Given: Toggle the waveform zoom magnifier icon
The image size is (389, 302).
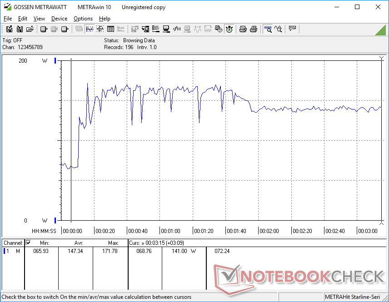Looking at the screenshot, I should point(268,29).
